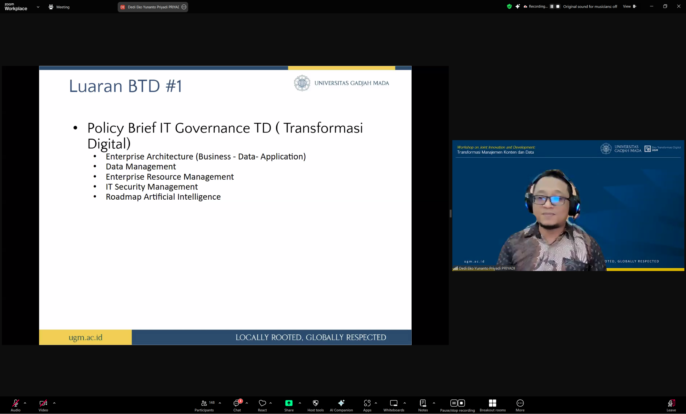Open the View menu
This screenshot has height=414, width=686.
[629, 6]
